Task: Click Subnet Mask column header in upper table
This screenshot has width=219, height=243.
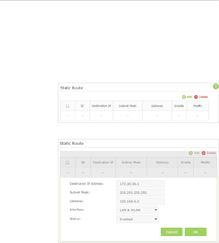Action: pyautogui.click(x=128, y=106)
